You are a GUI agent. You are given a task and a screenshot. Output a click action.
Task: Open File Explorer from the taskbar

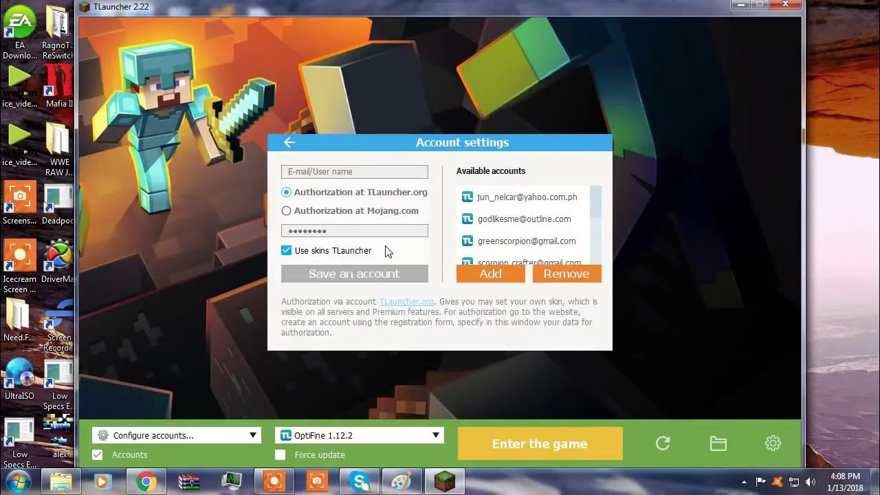pyautogui.click(x=61, y=481)
